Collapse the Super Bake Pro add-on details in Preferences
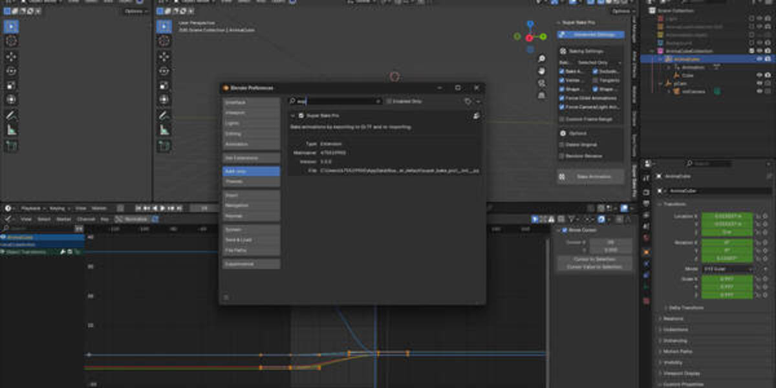Image resolution: width=776 pixels, height=388 pixels. [292, 115]
